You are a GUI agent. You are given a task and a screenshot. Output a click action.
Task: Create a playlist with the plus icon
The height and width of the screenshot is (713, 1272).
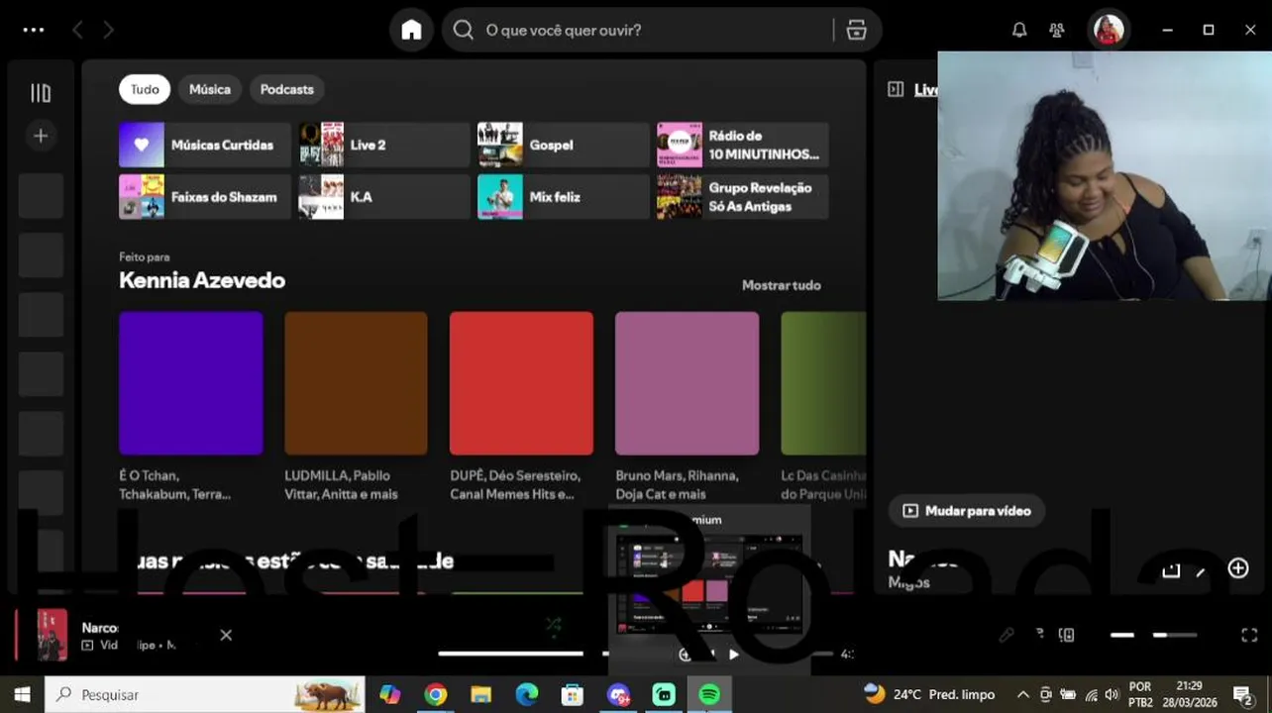click(x=41, y=136)
